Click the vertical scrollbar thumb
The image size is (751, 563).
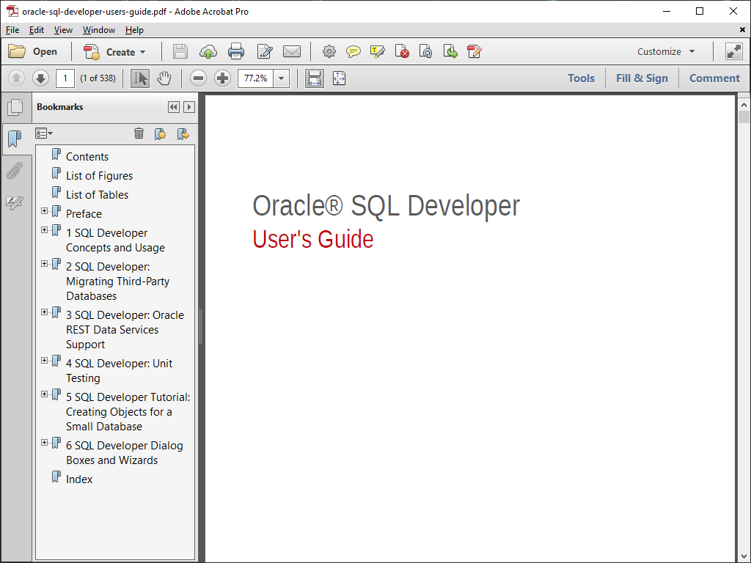coord(744,117)
